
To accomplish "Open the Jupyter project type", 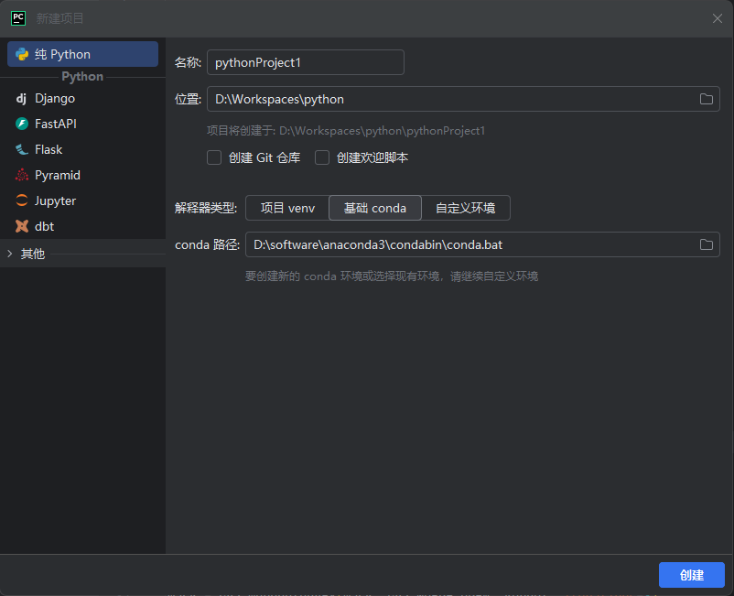I will [x=22, y=200].
